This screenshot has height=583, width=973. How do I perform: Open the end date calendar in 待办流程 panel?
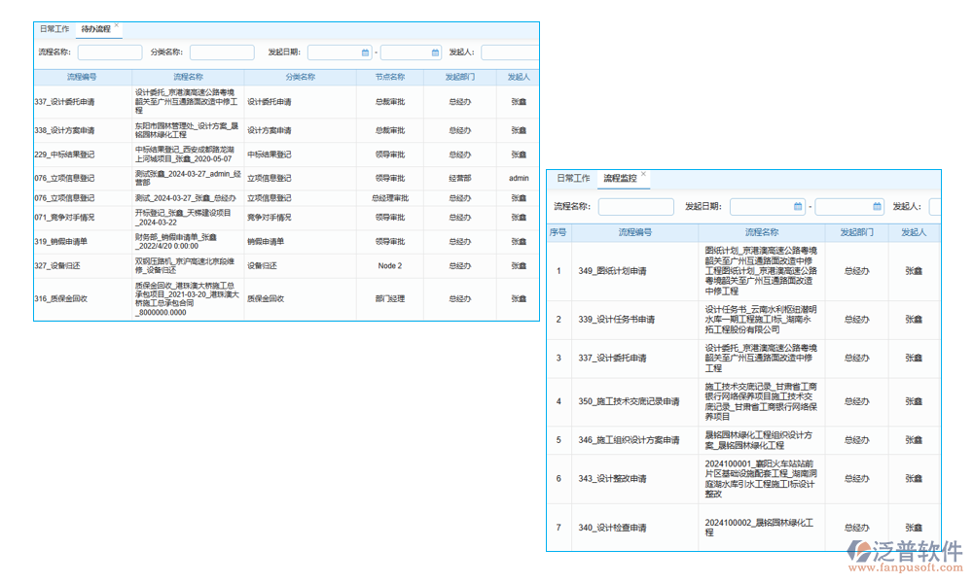(x=437, y=51)
